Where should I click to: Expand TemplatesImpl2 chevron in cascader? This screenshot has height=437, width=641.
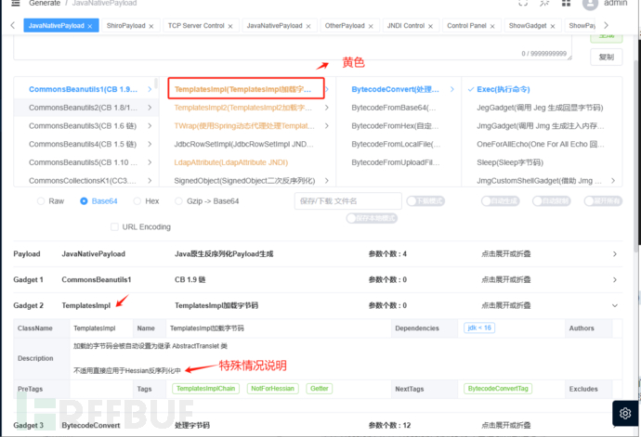[327, 108]
